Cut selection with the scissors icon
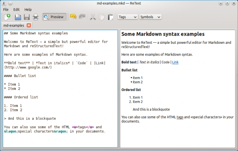 [93, 17]
